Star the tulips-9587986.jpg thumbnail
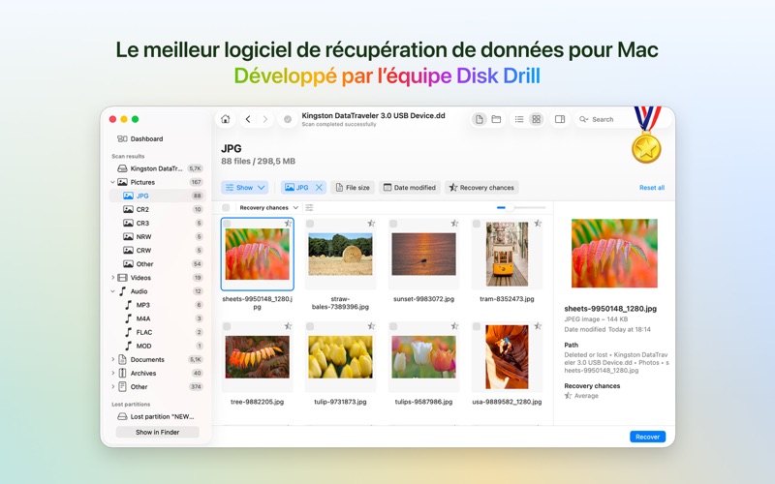The height and width of the screenshot is (484, 775). 454,326
